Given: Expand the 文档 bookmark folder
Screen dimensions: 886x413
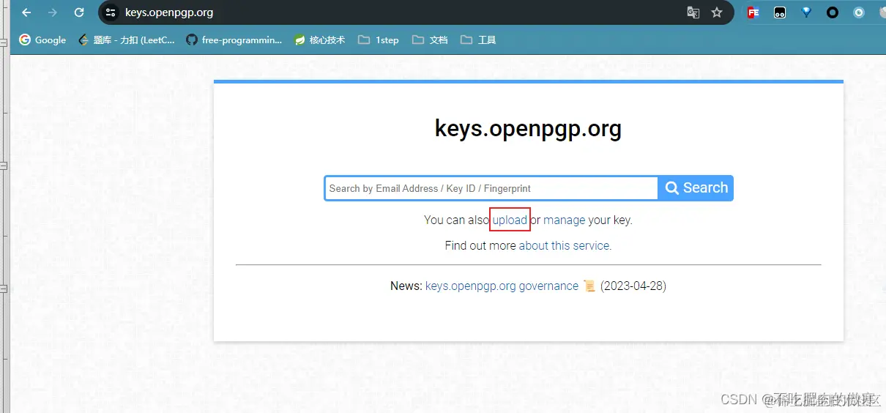Looking at the screenshot, I should [430, 40].
